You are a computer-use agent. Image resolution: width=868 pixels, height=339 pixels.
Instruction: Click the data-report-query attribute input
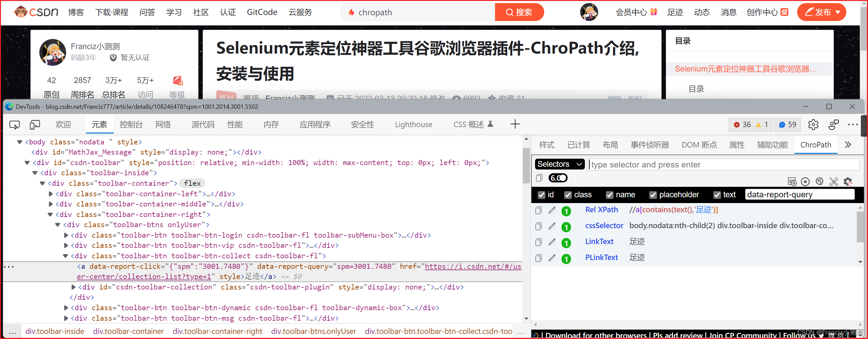(x=800, y=195)
